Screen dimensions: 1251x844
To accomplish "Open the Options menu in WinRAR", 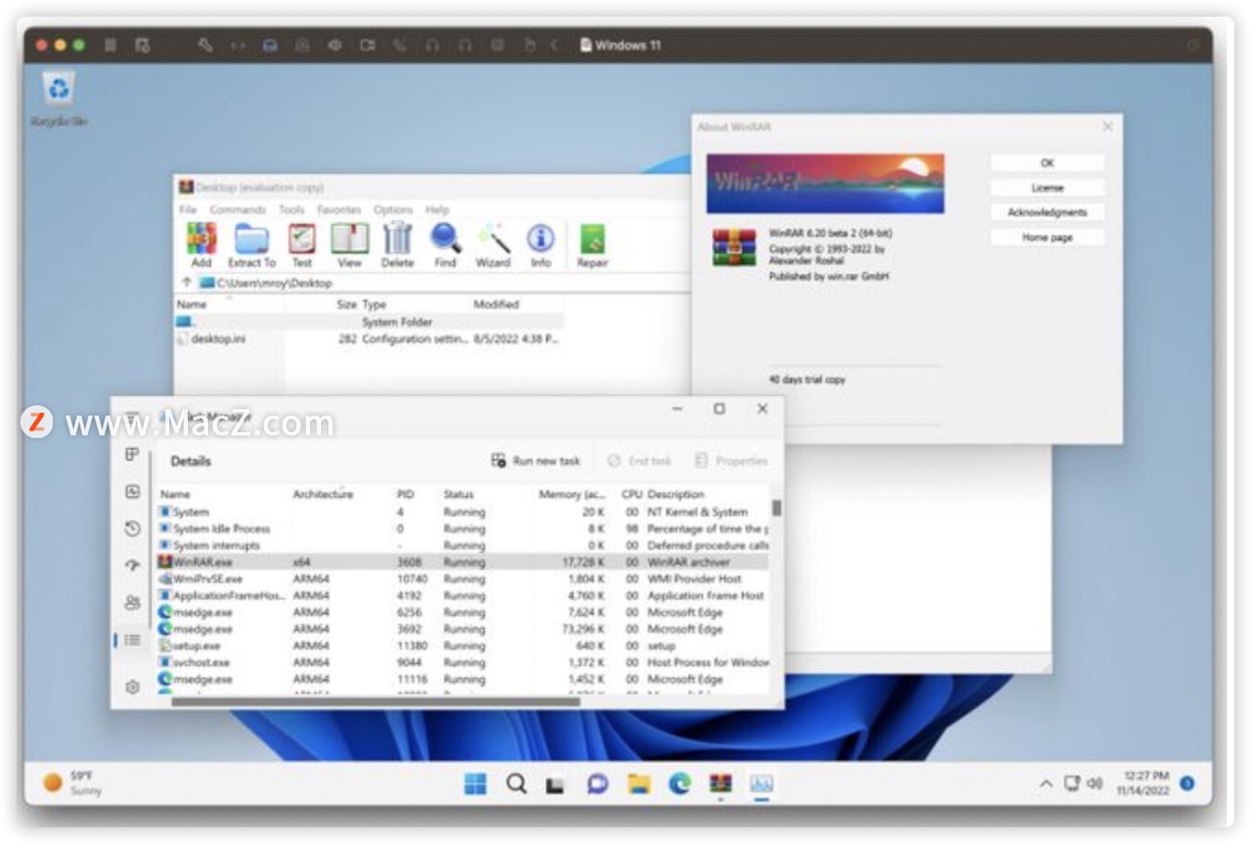I will click(x=393, y=210).
